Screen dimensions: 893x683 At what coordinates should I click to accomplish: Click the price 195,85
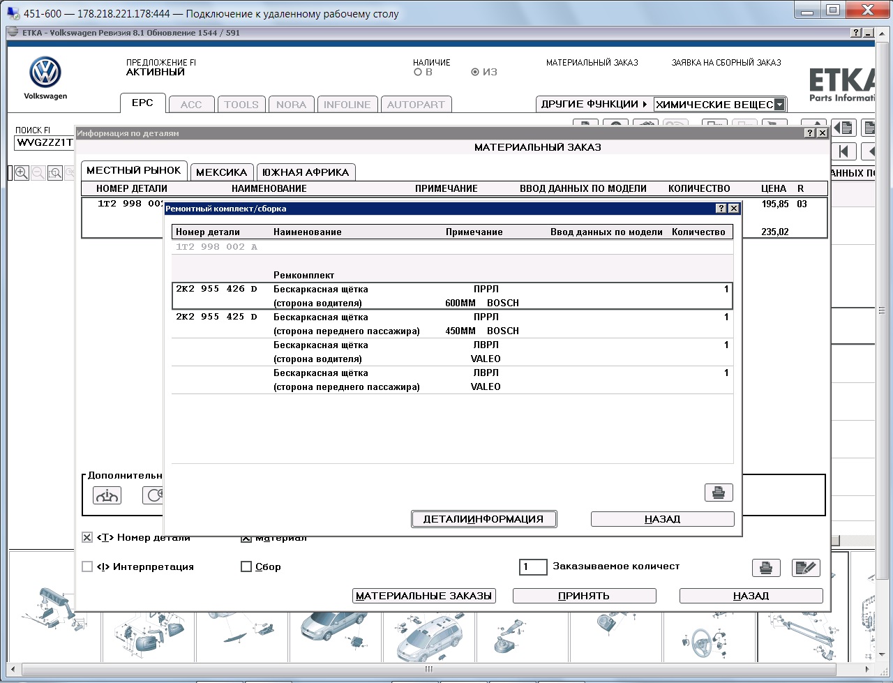pos(775,204)
